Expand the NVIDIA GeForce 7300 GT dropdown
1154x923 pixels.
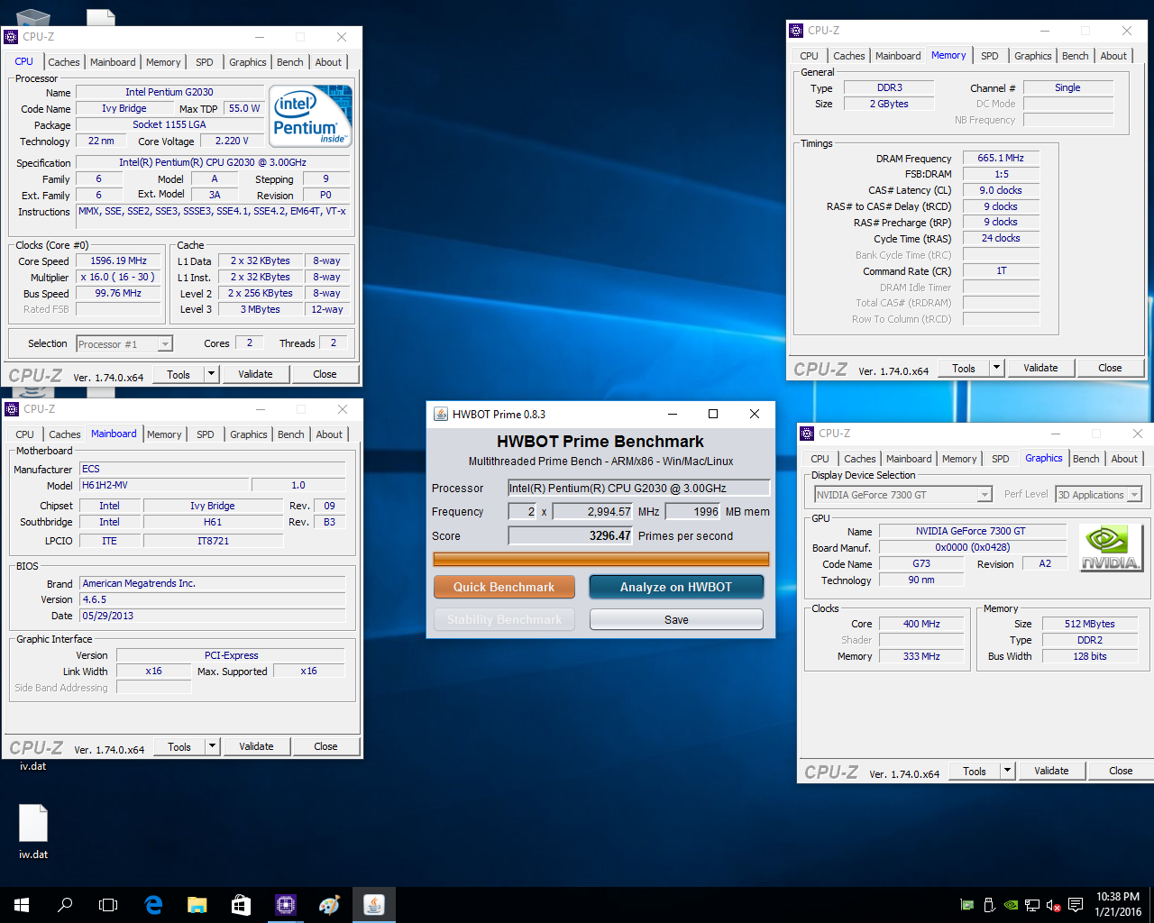pos(985,495)
